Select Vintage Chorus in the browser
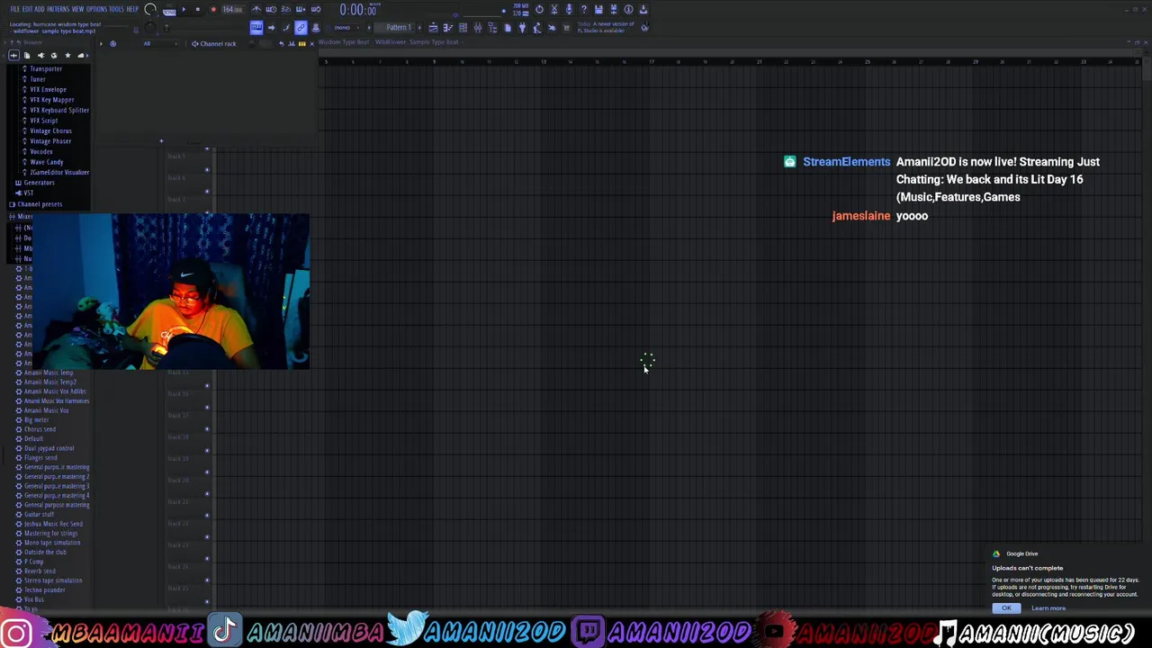The image size is (1152, 648). pyautogui.click(x=50, y=130)
